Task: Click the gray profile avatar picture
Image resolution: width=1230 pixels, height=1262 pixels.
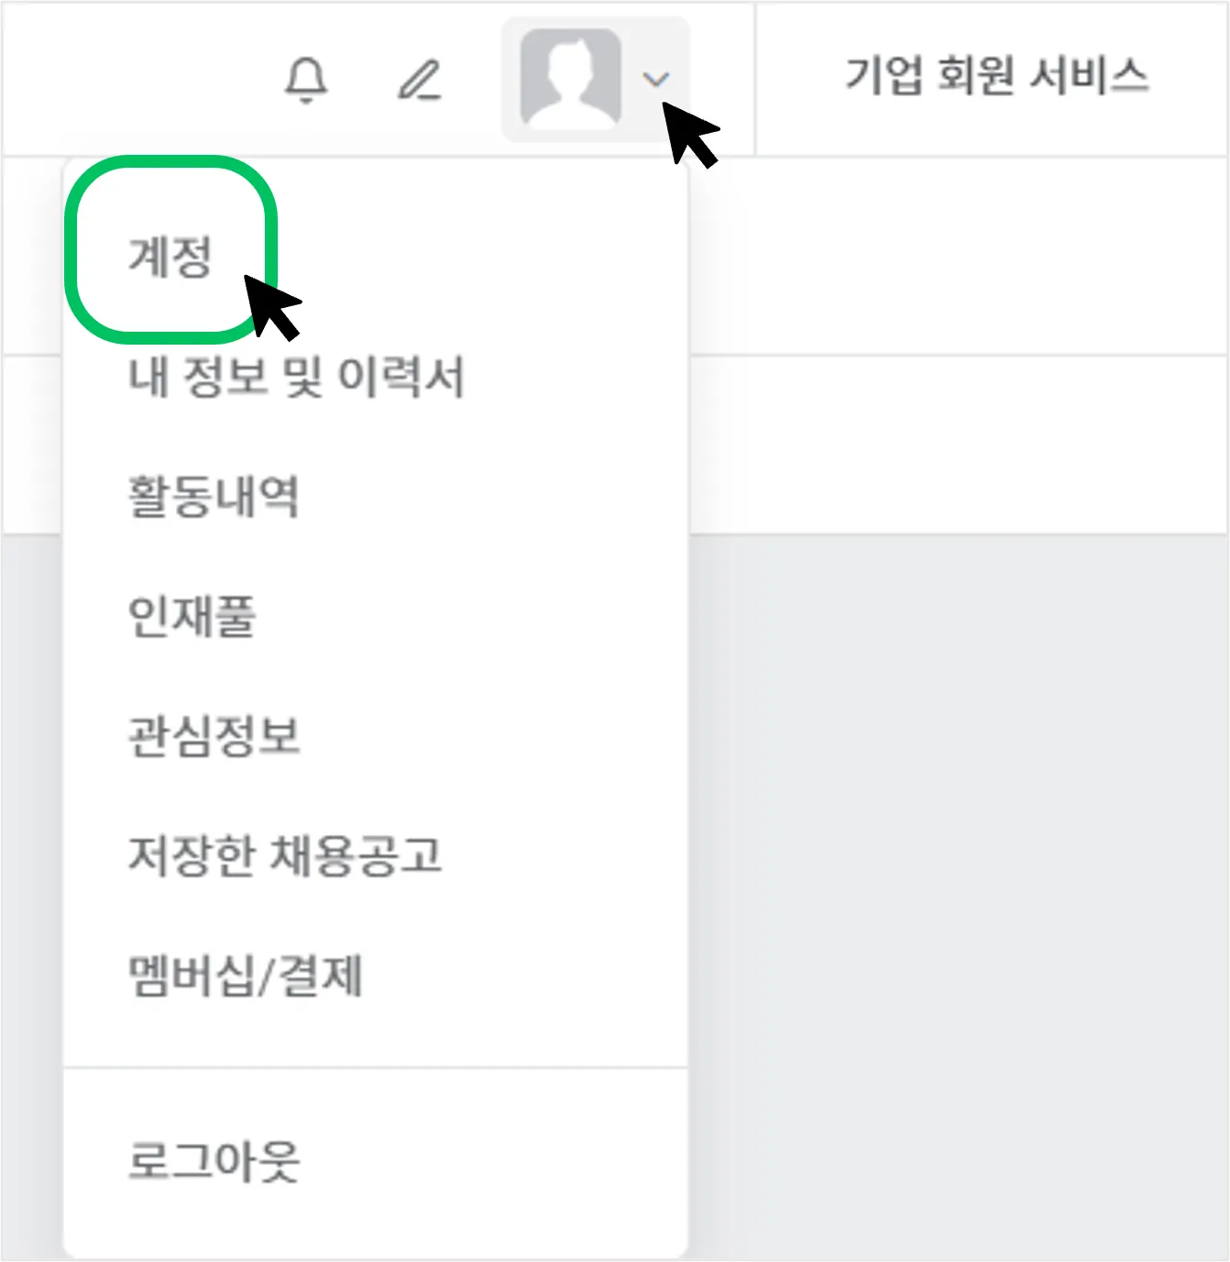Action: click(x=571, y=78)
